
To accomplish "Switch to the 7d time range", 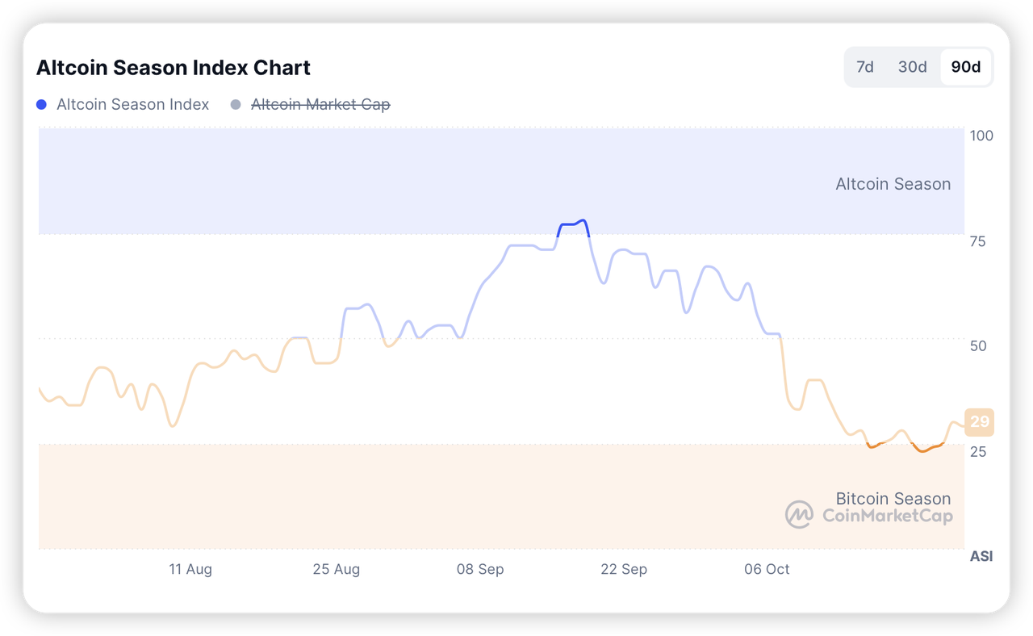I will coord(865,67).
